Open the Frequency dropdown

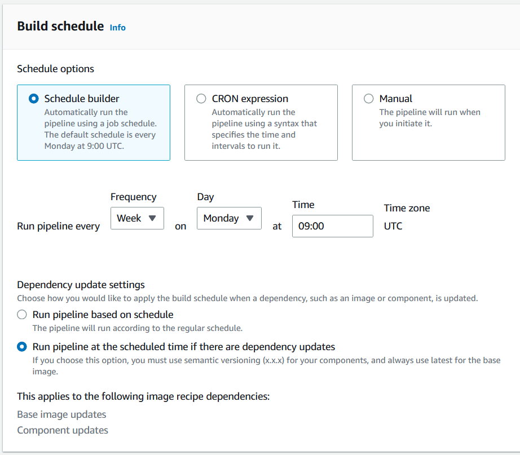pos(137,218)
